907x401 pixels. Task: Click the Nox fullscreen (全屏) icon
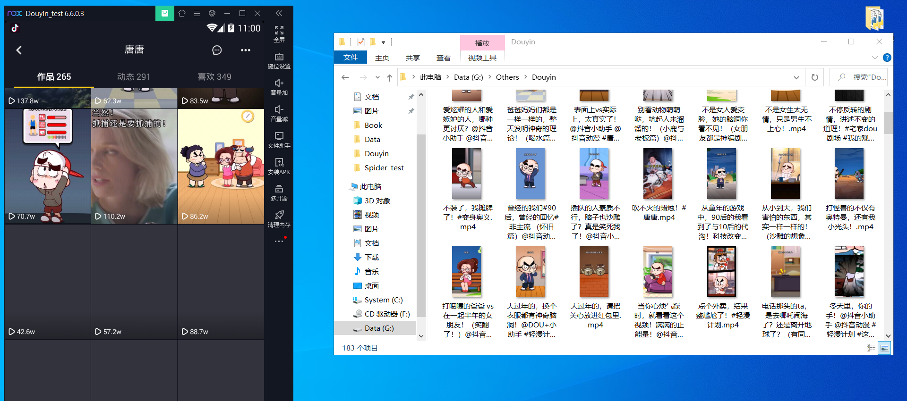tap(279, 31)
